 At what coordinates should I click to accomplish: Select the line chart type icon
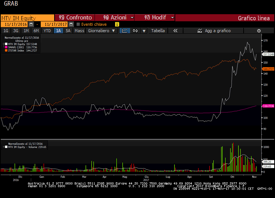(x=125, y=31)
